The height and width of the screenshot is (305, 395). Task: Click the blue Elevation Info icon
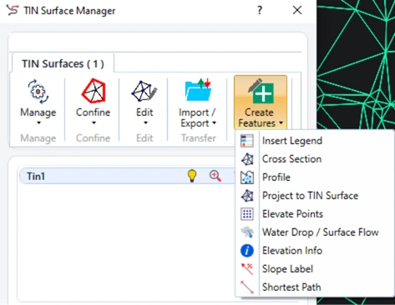(247, 251)
